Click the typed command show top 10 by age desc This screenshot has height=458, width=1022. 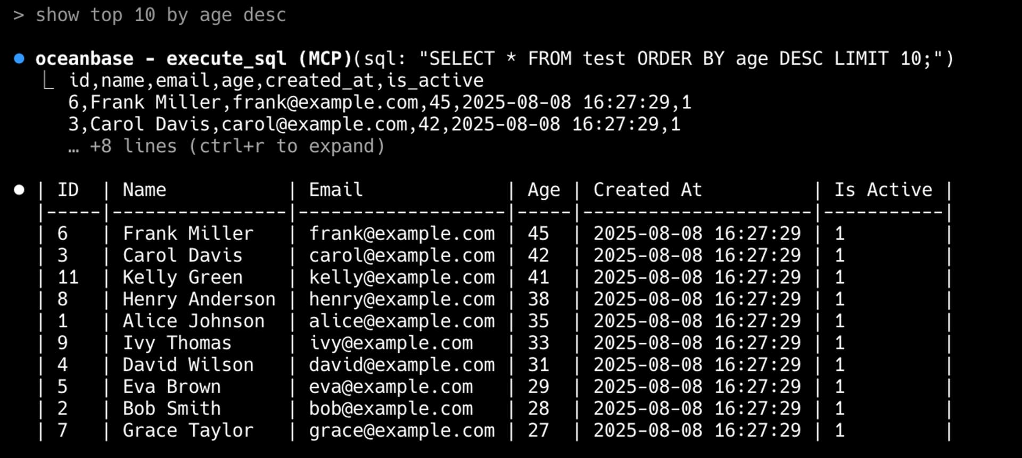click(161, 15)
